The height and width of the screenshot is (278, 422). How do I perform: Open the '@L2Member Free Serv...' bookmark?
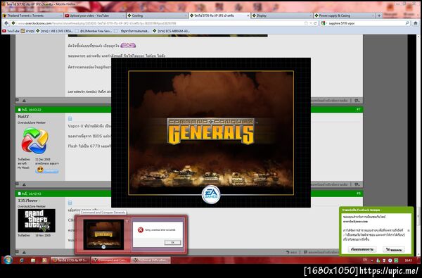pyautogui.click(x=94, y=31)
